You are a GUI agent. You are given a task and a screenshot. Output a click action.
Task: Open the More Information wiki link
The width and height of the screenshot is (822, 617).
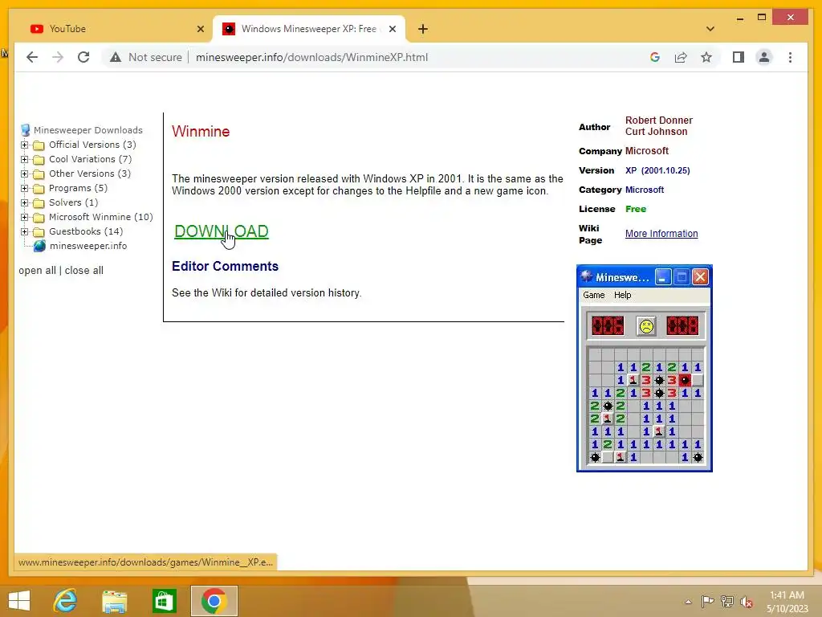(661, 234)
